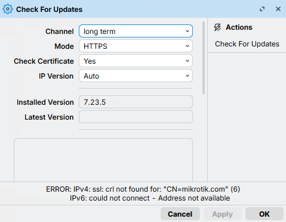Run the Check For Updates action
286x222 pixels.
[x=247, y=44]
